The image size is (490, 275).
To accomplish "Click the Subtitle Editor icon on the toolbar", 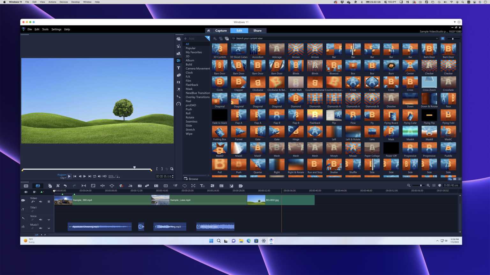I will [203, 186].
